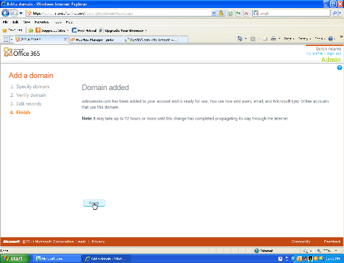Click the Help question mark command icon
344x263 pixels.
tap(331, 39)
